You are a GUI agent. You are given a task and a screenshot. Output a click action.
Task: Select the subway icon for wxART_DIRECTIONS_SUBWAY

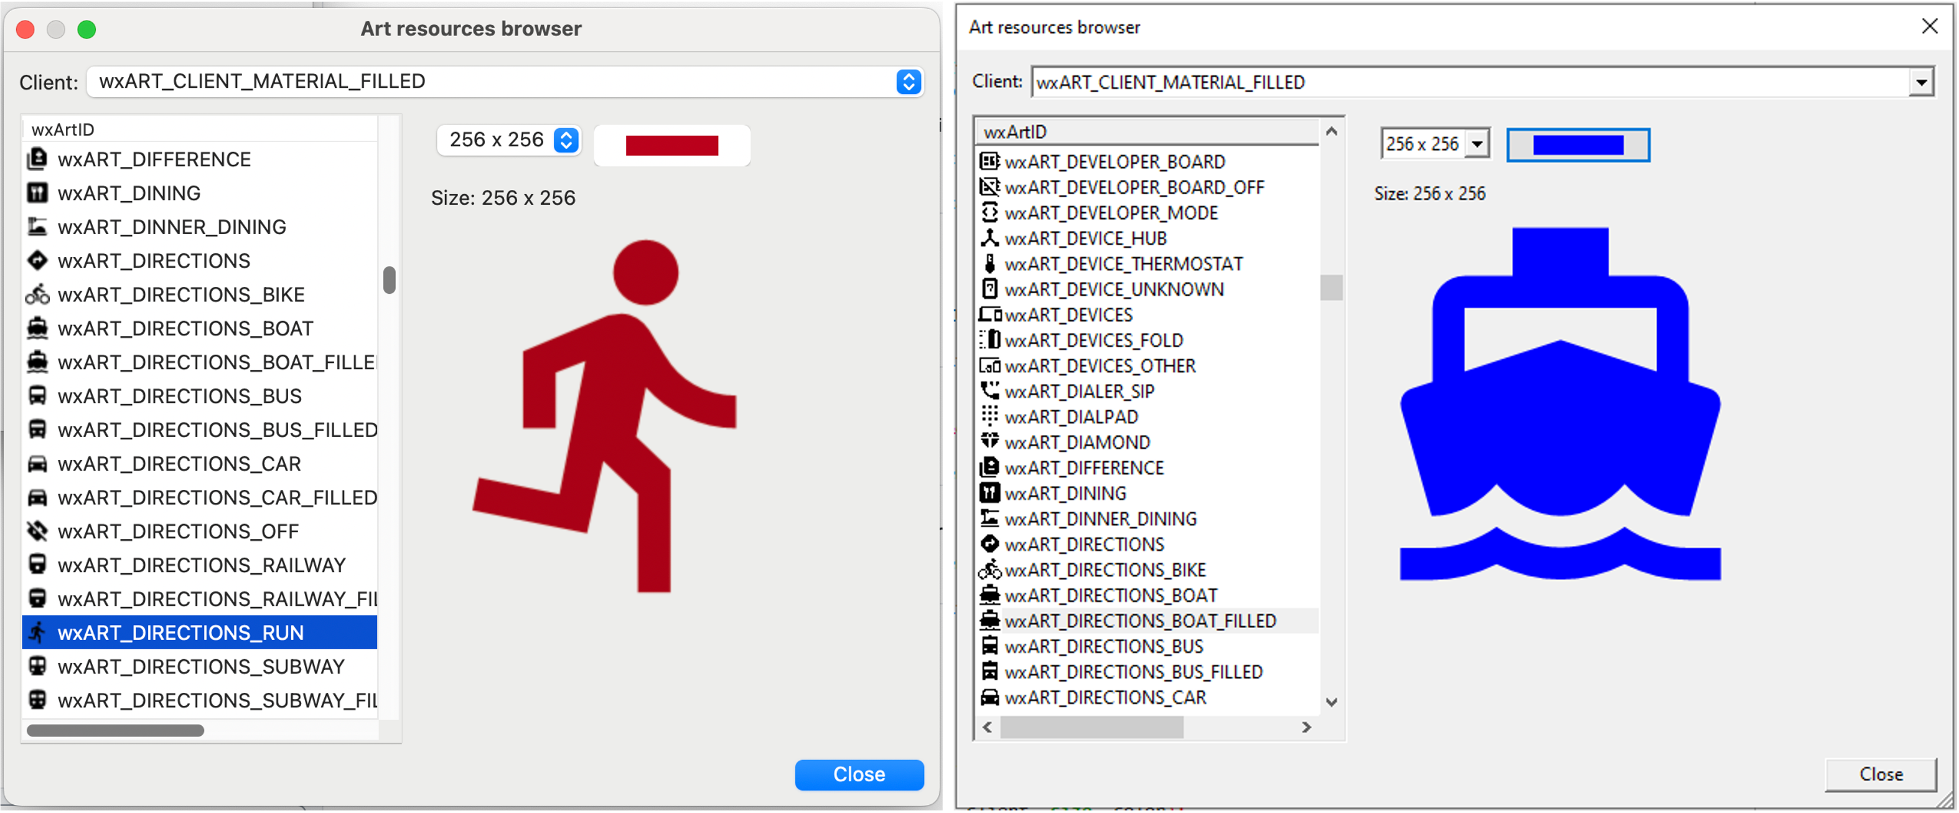pyautogui.click(x=38, y=666)
